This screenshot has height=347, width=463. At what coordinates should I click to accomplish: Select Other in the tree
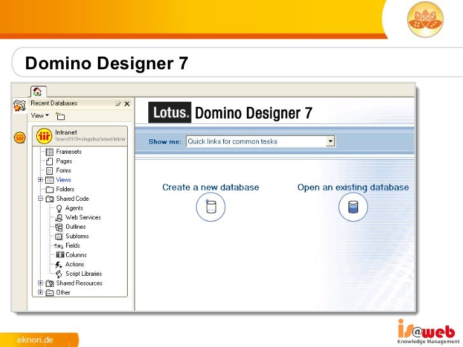pos(63,293)
